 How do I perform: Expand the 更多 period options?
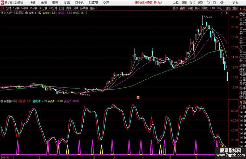pos(93,8)
